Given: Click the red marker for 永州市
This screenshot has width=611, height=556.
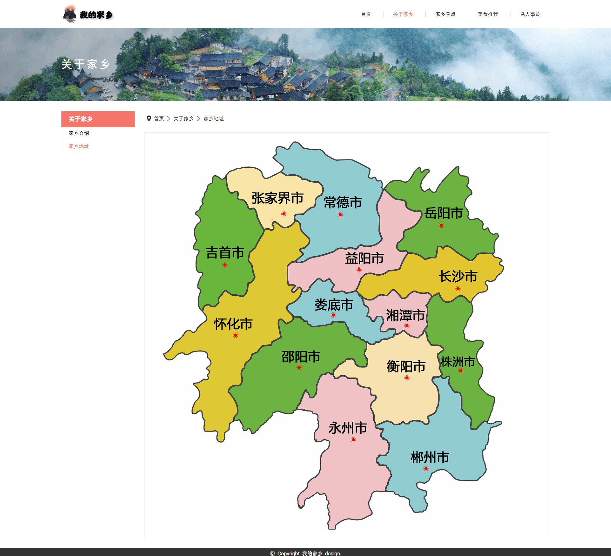Looking at the screenshot, I should 353,440.
